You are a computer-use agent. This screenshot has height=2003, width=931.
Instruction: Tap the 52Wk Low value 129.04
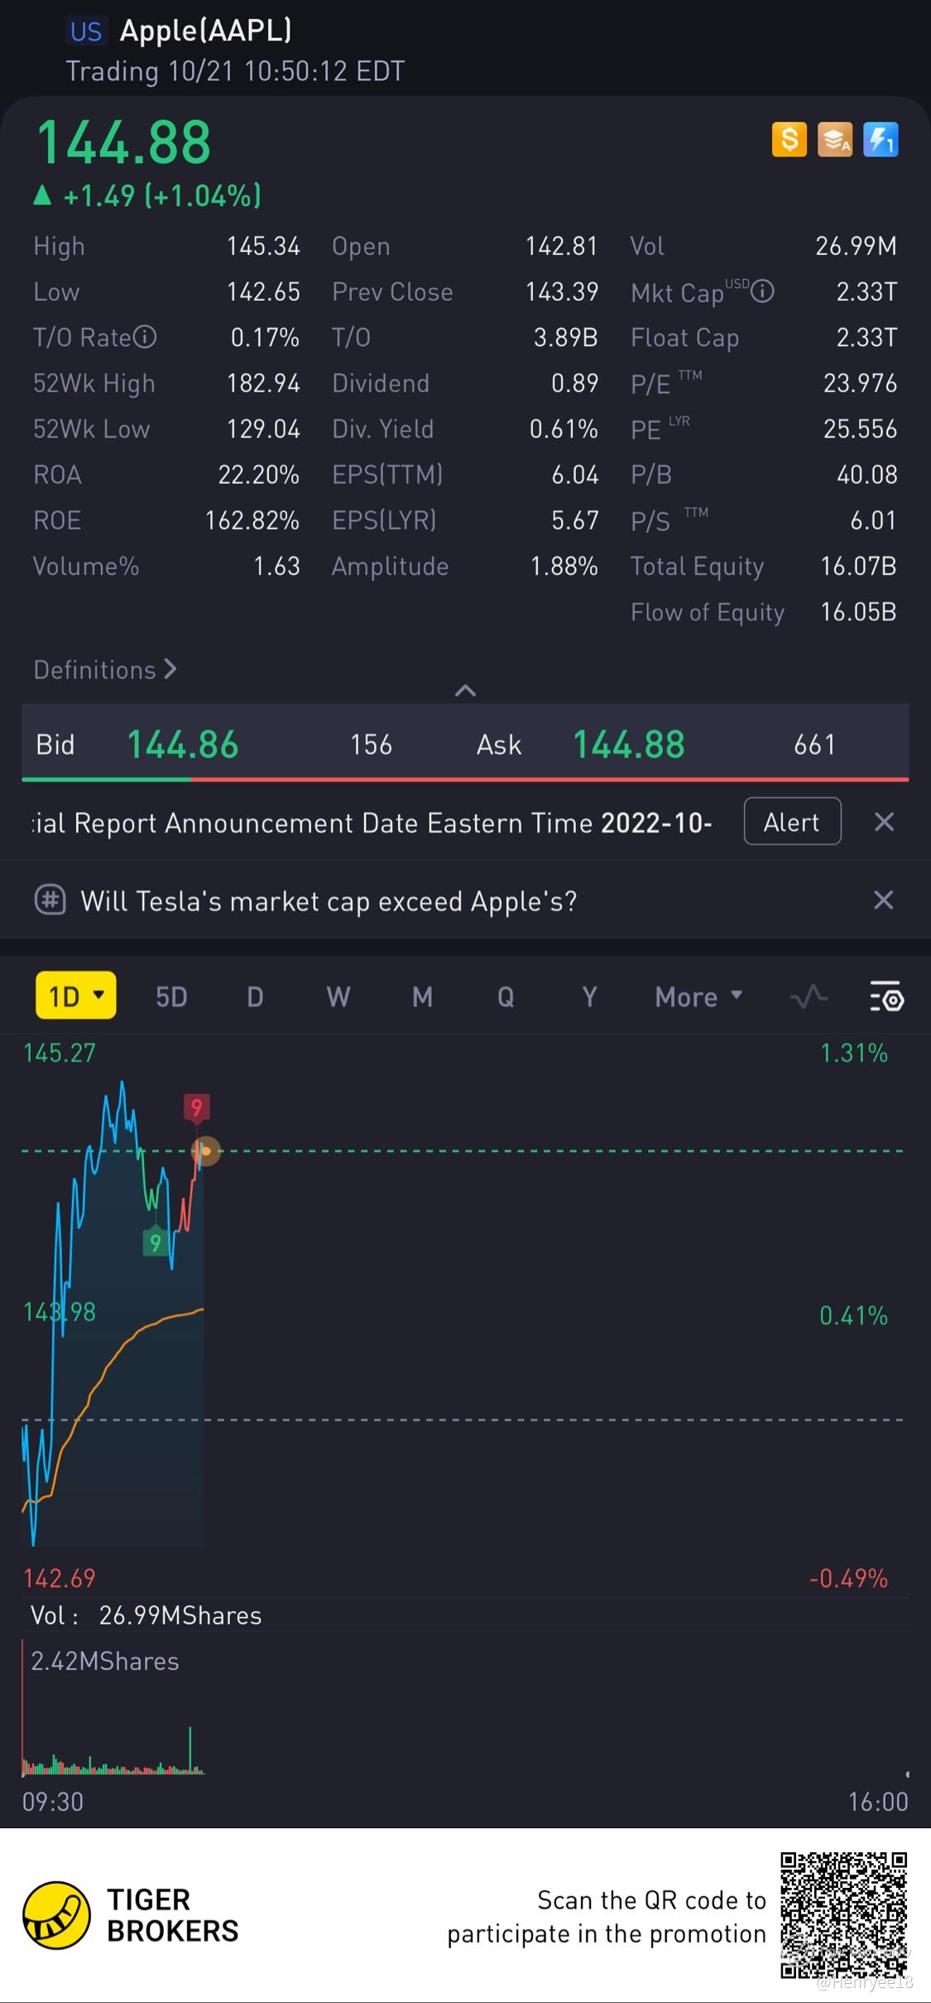(x=263, y=428)
